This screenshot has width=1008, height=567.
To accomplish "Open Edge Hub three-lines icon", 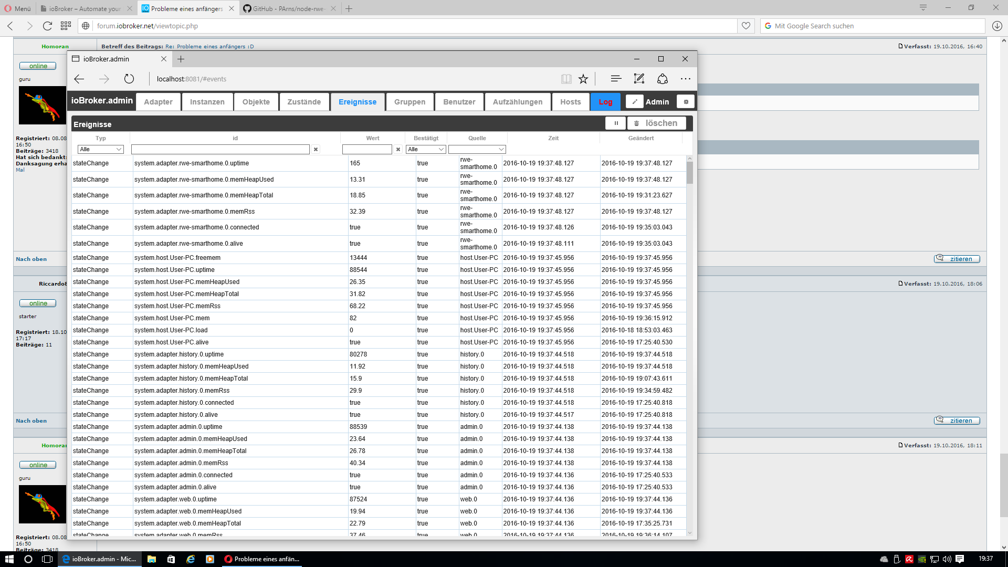I will click(616, 79).
